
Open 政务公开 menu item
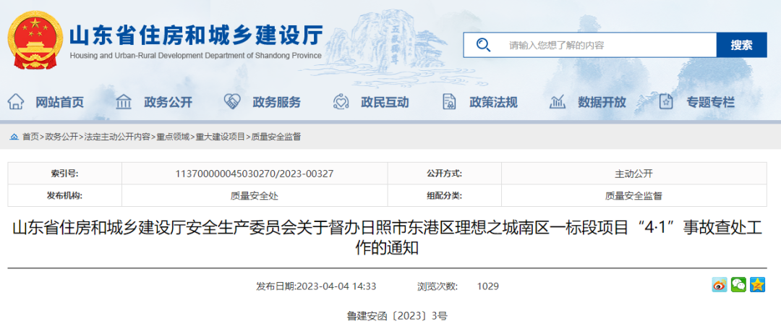168,102
